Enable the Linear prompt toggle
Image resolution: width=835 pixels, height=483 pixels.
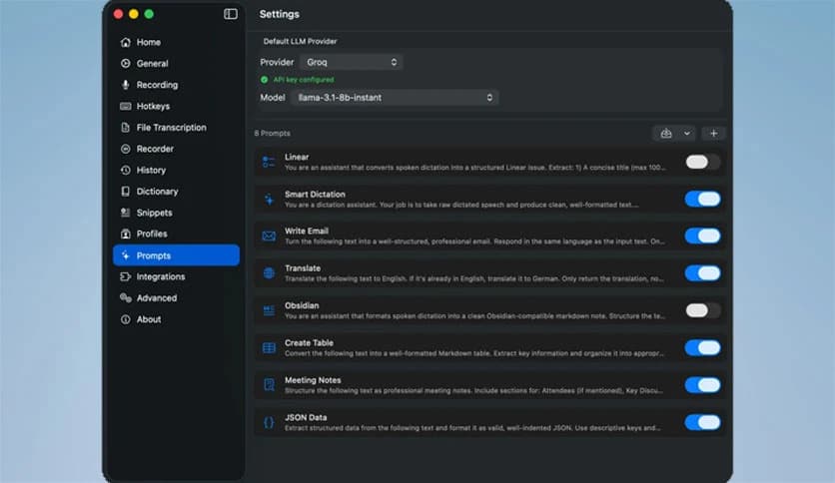coord(702,162)
